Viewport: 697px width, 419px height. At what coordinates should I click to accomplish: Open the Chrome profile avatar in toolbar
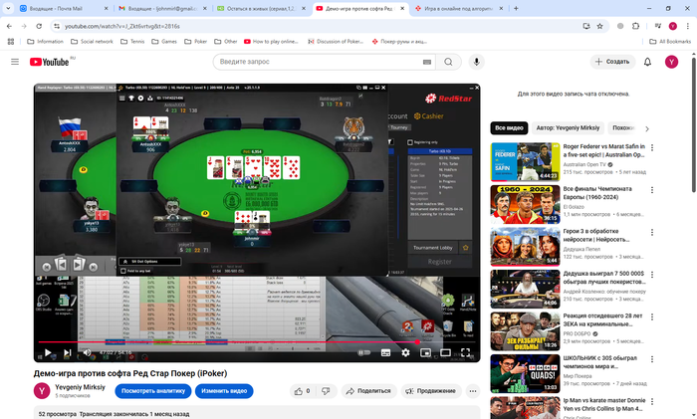point(672,26)
